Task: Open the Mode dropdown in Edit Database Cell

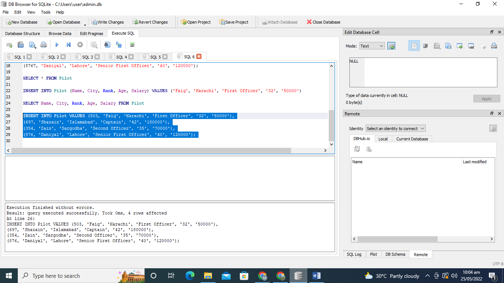Action: tap(372, 46)
